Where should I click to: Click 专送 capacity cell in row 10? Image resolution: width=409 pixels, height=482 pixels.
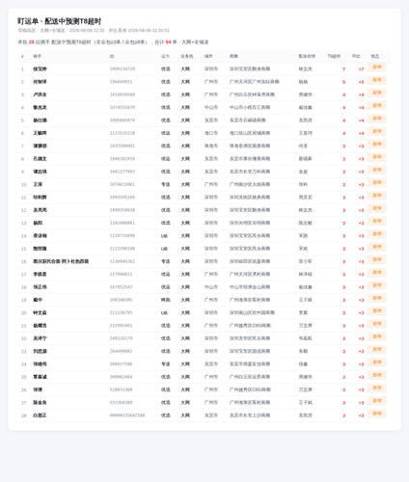[x=166, y=184]
